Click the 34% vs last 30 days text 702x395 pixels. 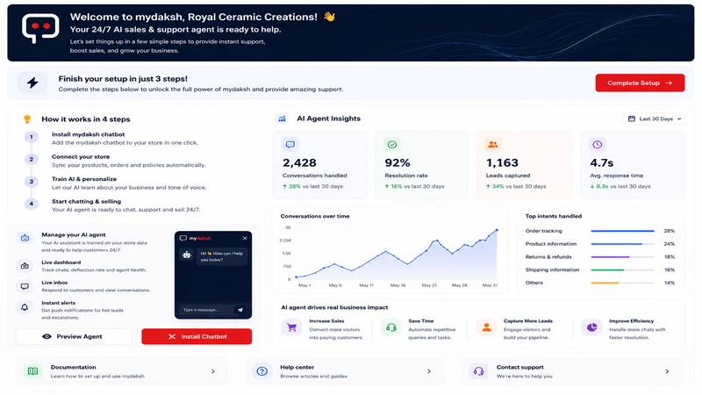516,186
